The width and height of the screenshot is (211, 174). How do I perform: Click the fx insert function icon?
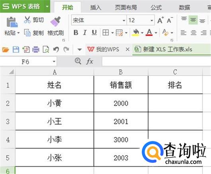[90, 62]
